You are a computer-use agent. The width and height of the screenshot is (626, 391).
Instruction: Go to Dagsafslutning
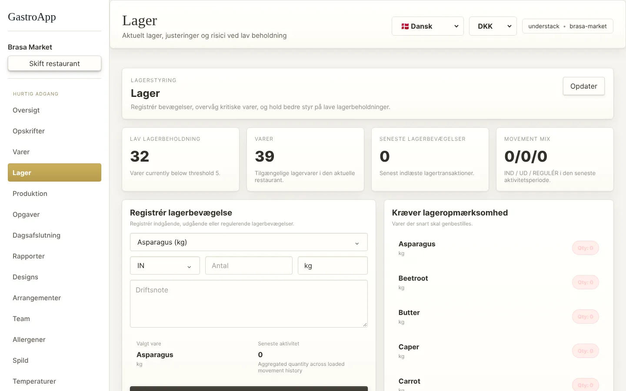[x=54, y=235]
